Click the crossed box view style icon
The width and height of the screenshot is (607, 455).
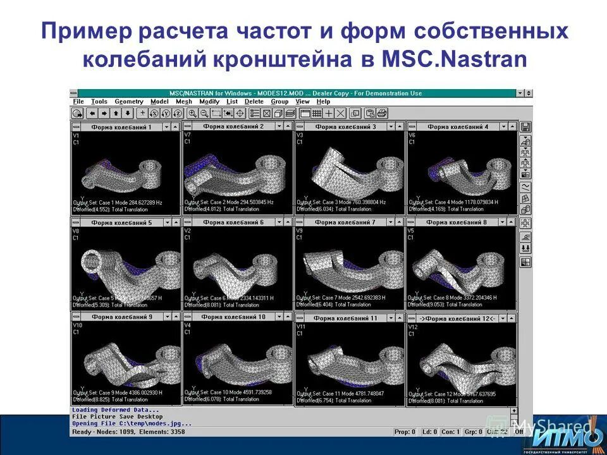pos(267,113)
